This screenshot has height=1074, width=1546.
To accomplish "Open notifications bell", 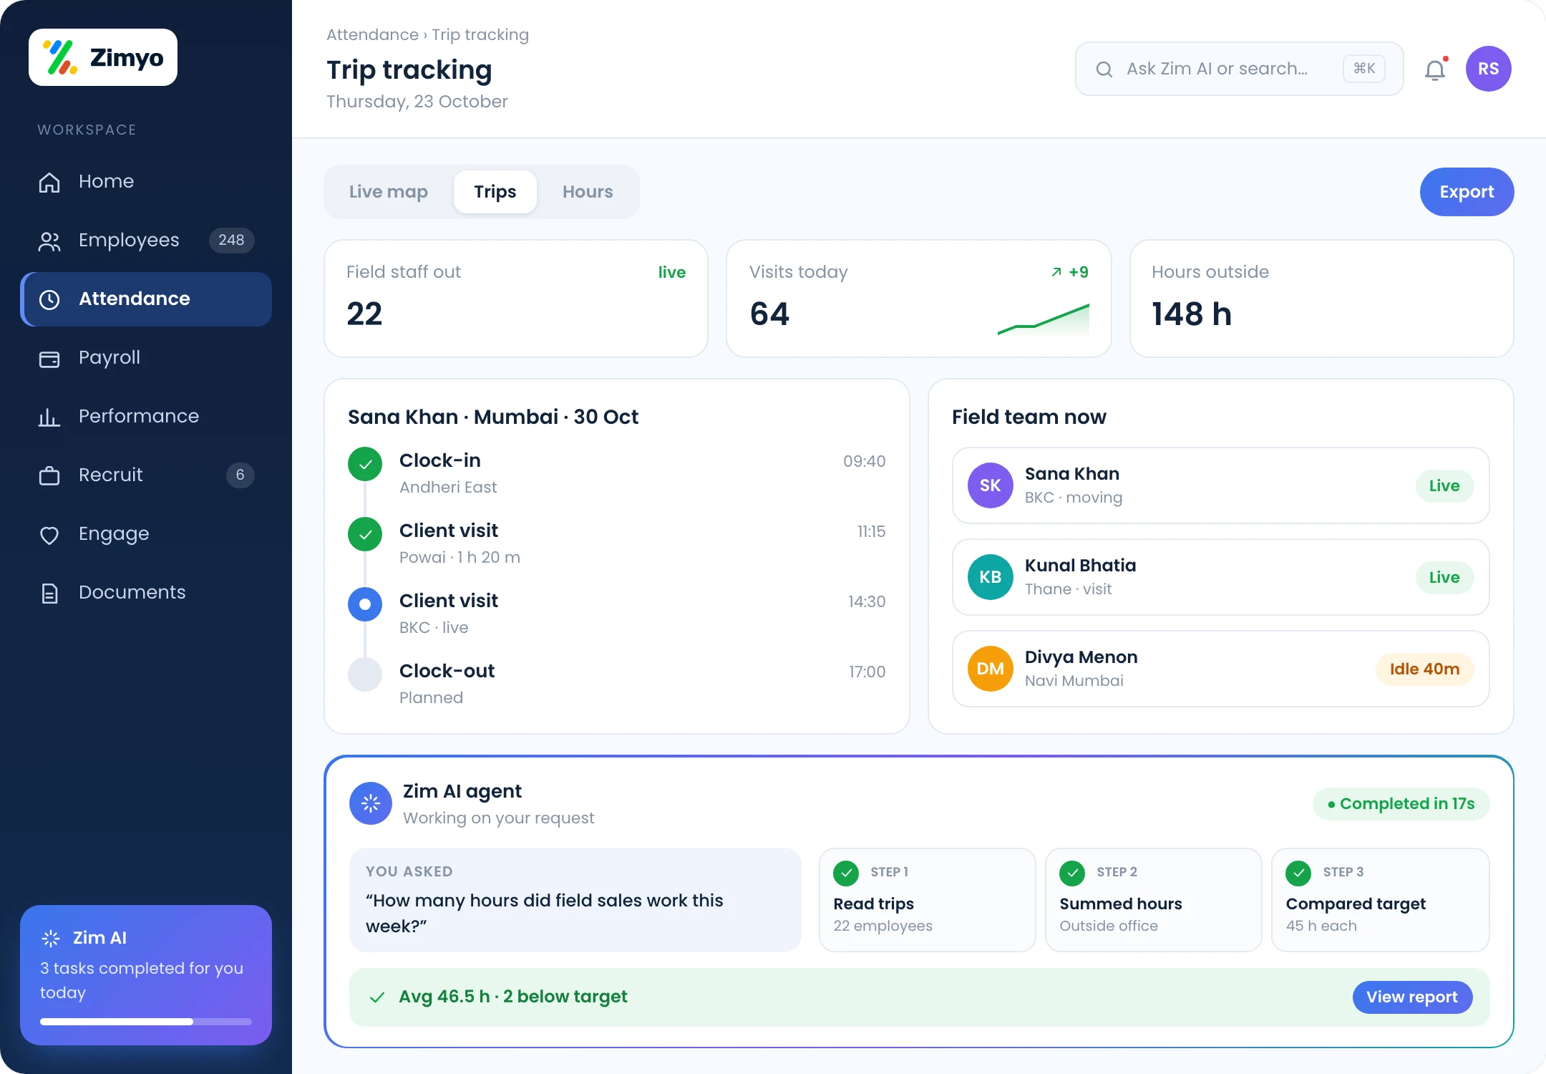I will tap(1435, 69).
